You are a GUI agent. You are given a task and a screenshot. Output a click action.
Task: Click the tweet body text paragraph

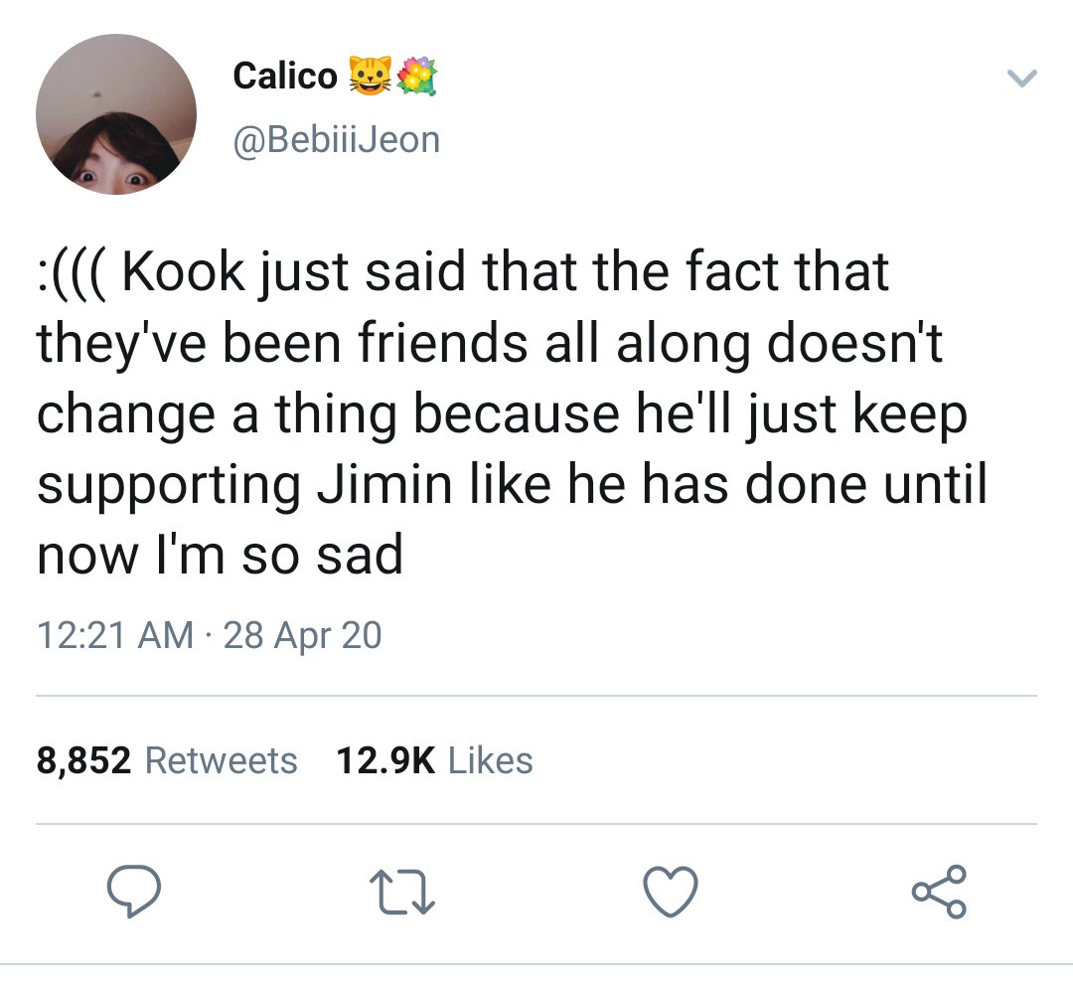pos(512,412)
